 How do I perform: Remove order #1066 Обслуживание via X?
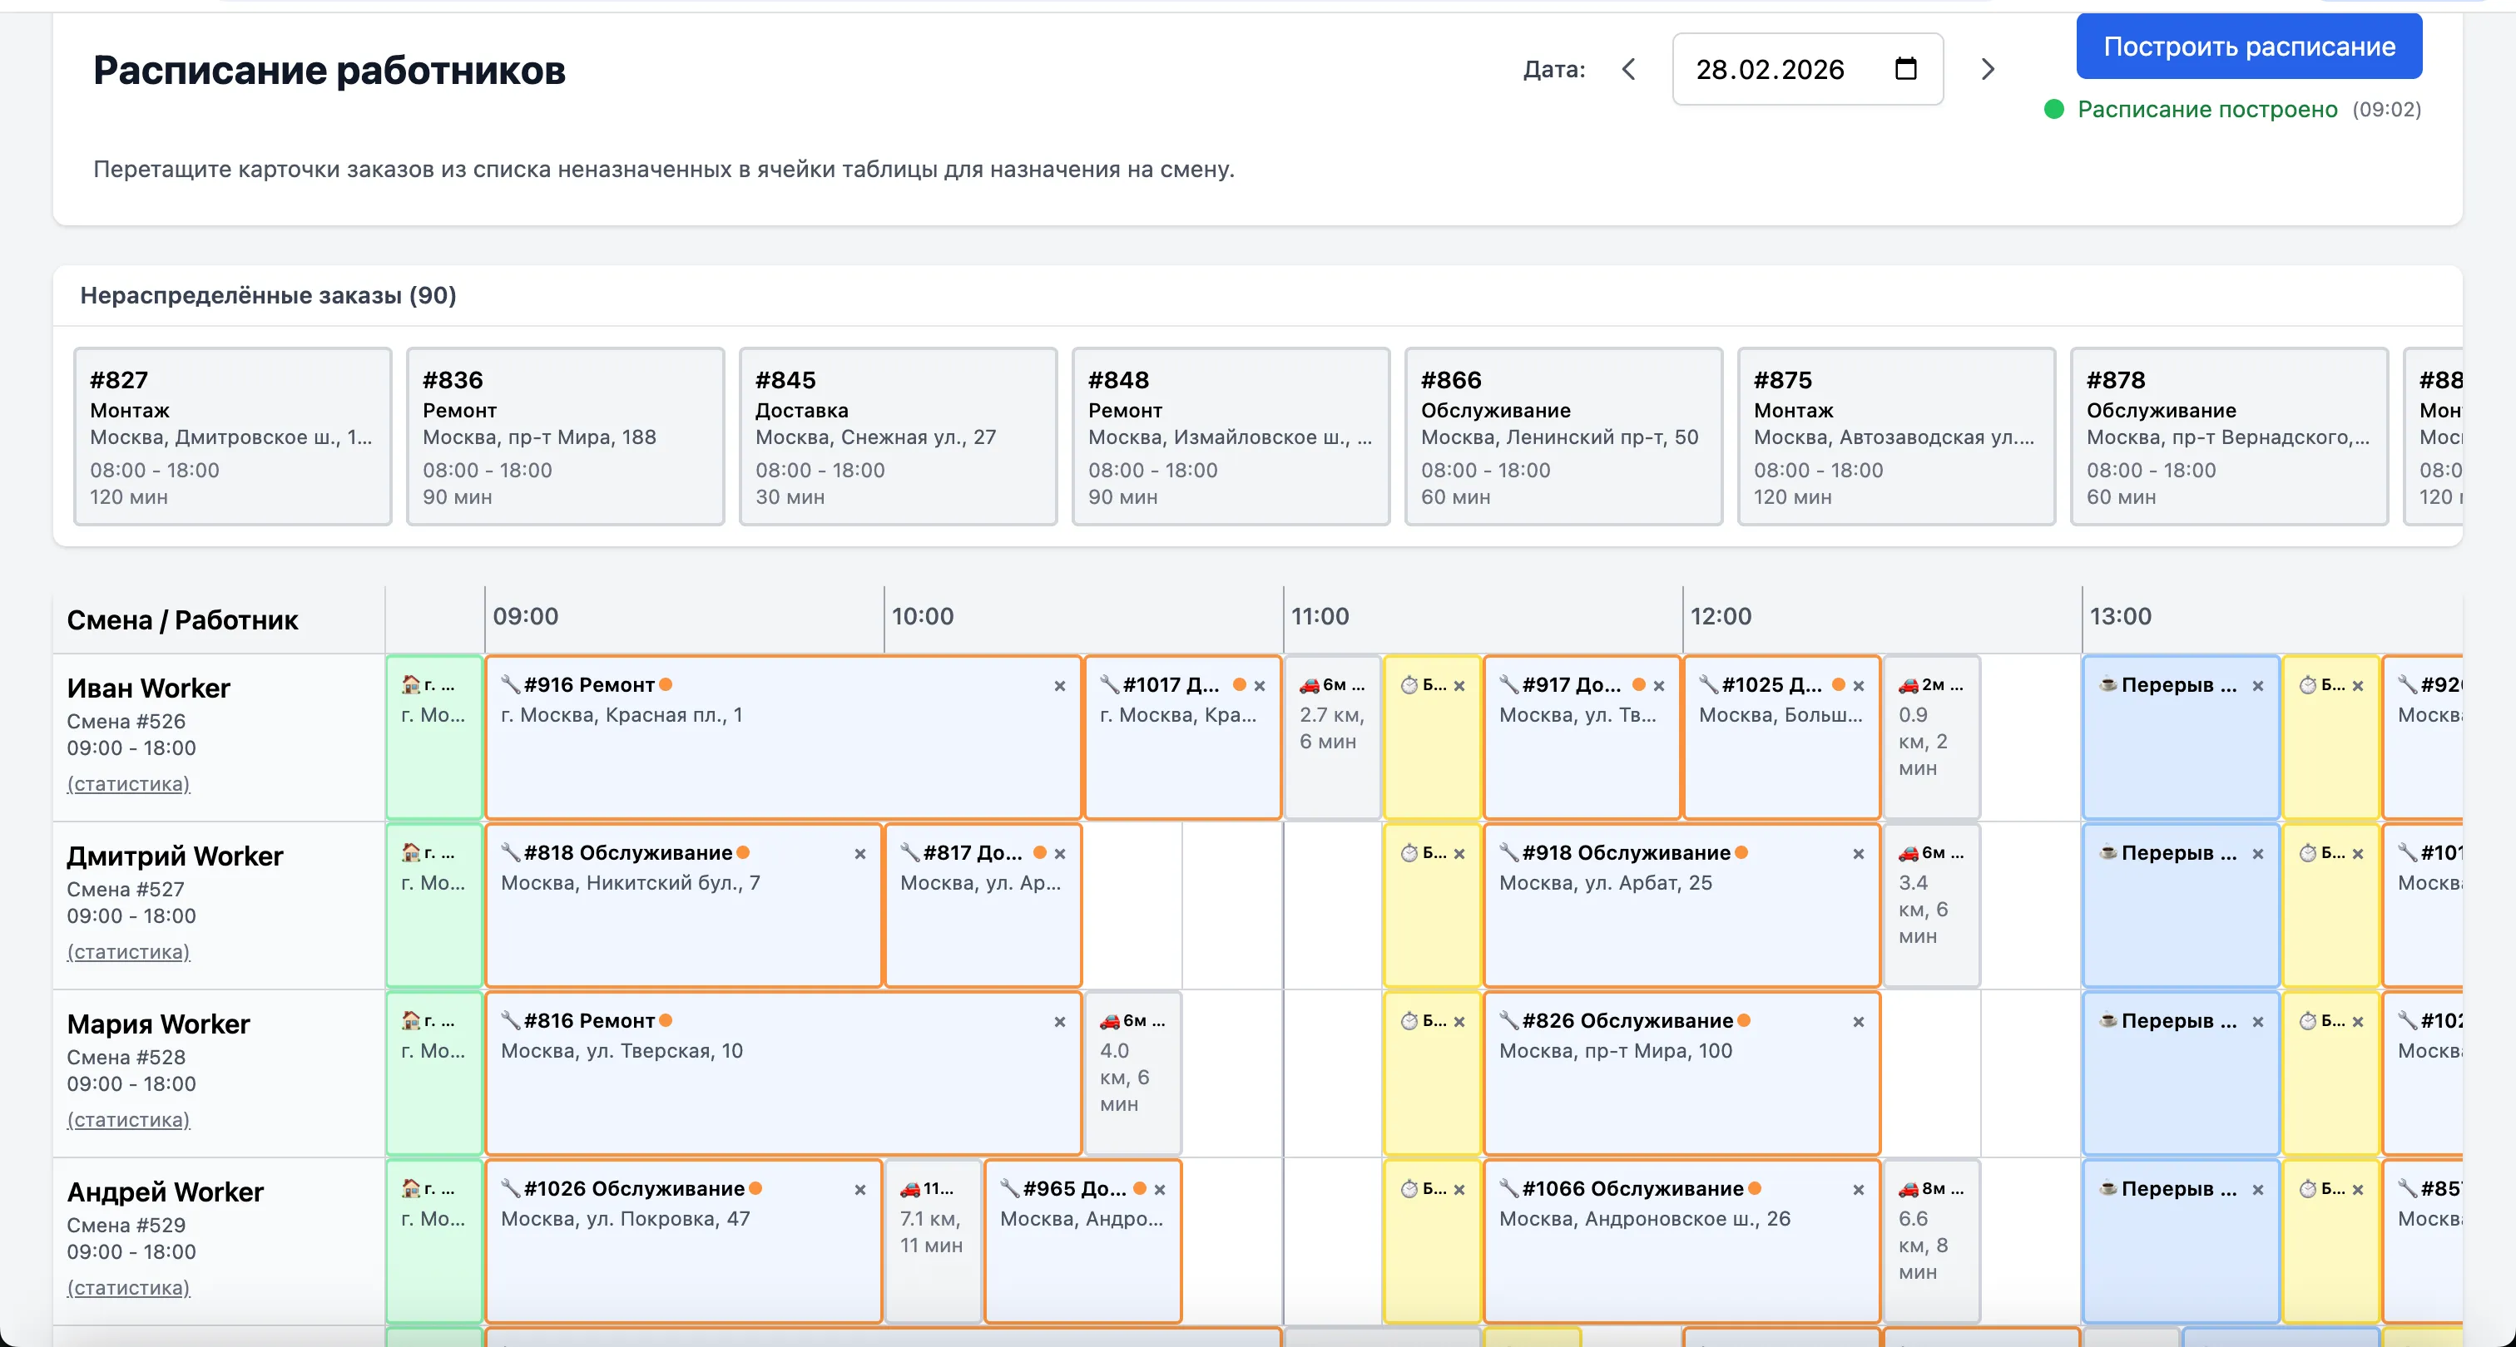[x=1858, y=1190]
